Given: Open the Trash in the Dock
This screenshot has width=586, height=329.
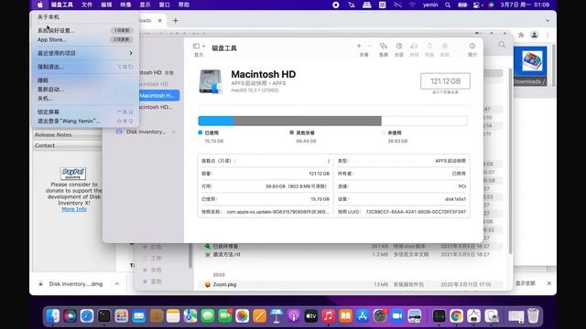Looking at the screenshot, I should (x=533, y=316).
